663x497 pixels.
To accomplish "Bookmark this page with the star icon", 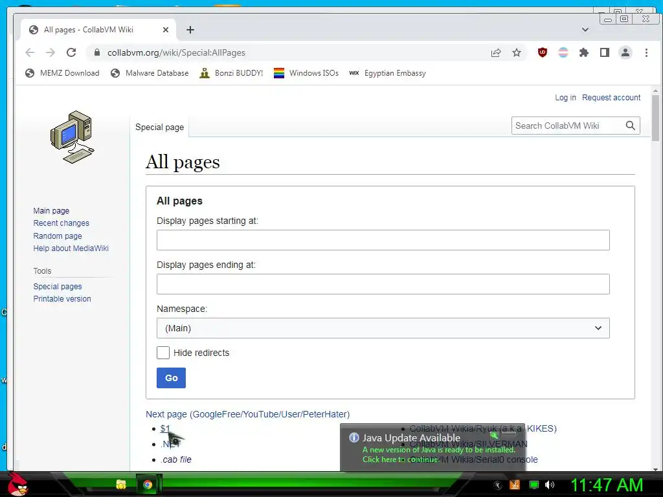I will coord(517,52).
